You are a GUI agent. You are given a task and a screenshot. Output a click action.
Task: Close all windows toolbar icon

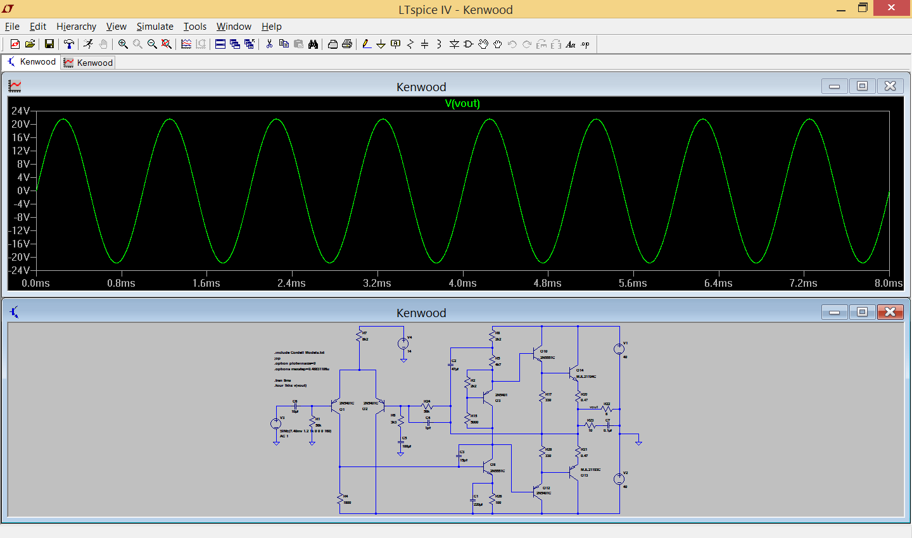point(250,44)
